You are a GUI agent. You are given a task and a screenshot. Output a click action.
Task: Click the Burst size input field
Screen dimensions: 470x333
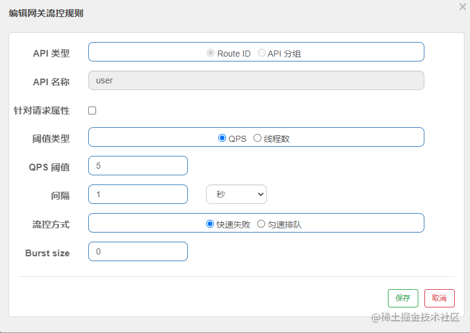pyautogui.click(x=138, y=251)
